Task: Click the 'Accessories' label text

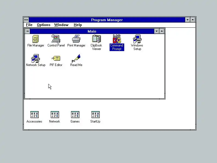Action: coord(34,121)
